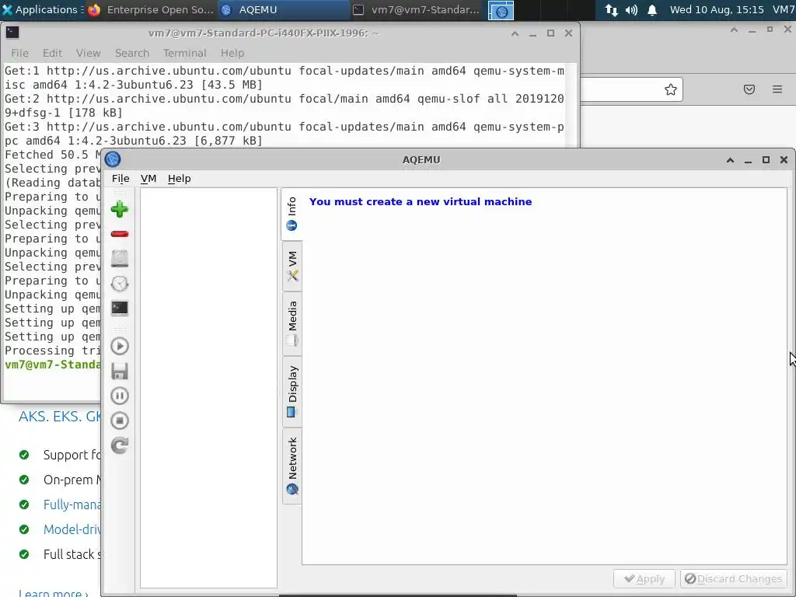Switch to the vm7 terminal taskbar item

coord(417,9)
